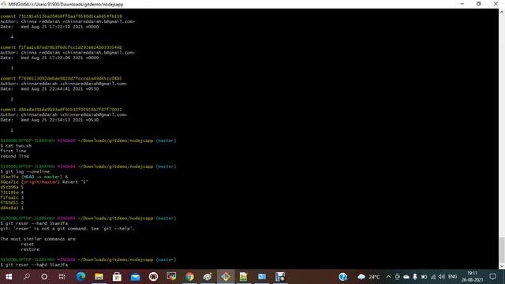Open the OneDrive cloud tray icon
The width and height of the screenshot is (505, 284).
click(406, 277)
